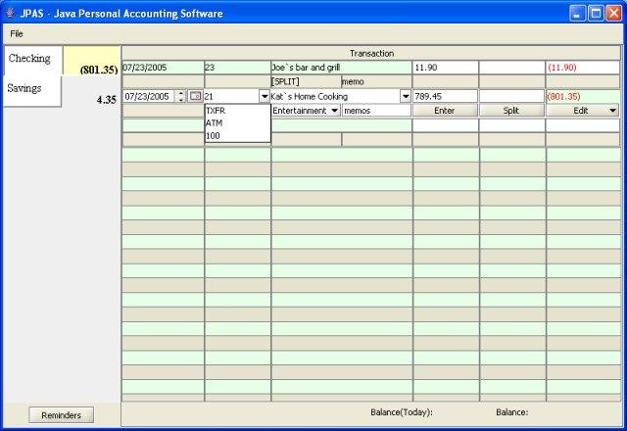Click the Transaction column header
Screen dimensions: 627x431
[371, 53]
